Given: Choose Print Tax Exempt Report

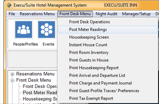Looking at the screenshot, I should click(x=108, y=98).
